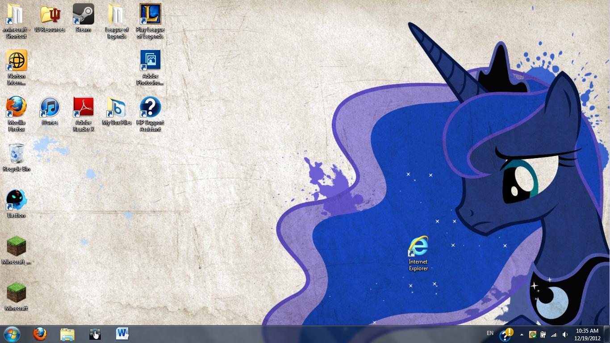Image resolution: width=610 pixels, height=343 pixels.
Task: Launch HP Support Assistant
Action: pyautogui.click(x=150, y=107)
